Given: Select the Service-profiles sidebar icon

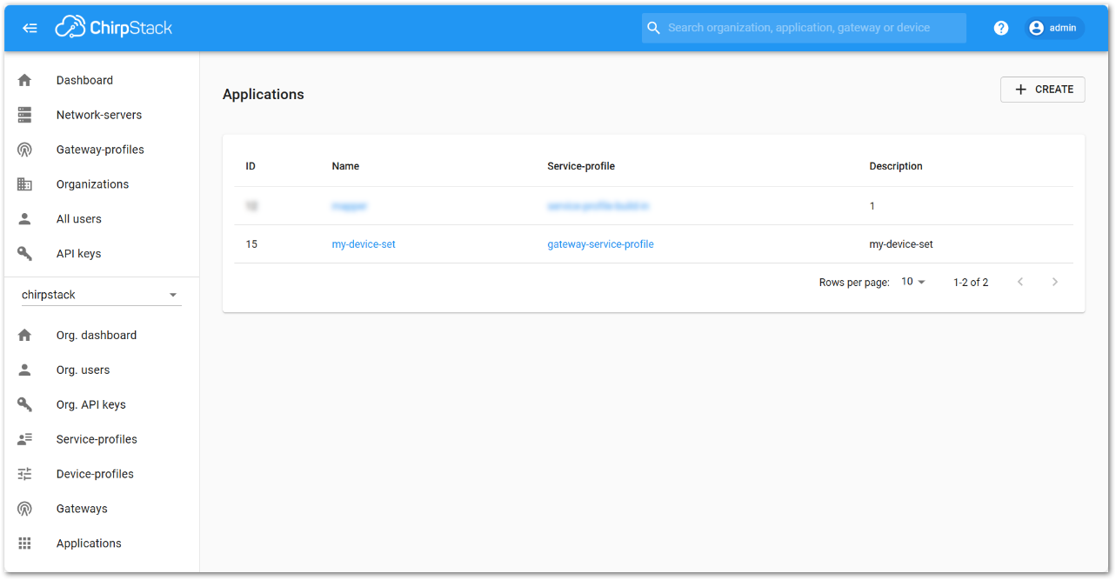Looking at the screenshot, I should [24, 438].
